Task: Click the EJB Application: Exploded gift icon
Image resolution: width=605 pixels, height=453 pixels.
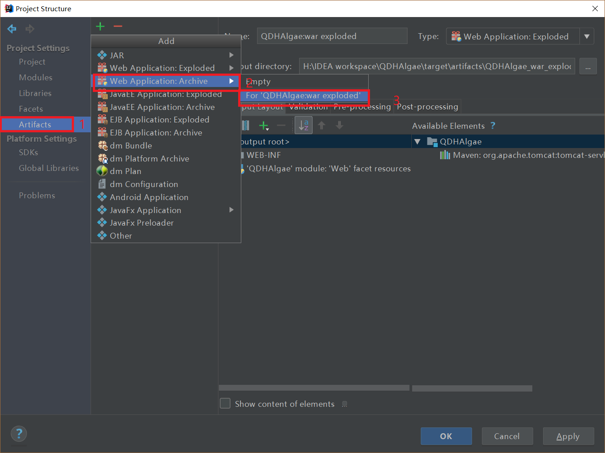Action: tap(102, 120)
